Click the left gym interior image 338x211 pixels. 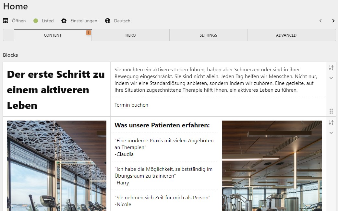coord(56,165)
